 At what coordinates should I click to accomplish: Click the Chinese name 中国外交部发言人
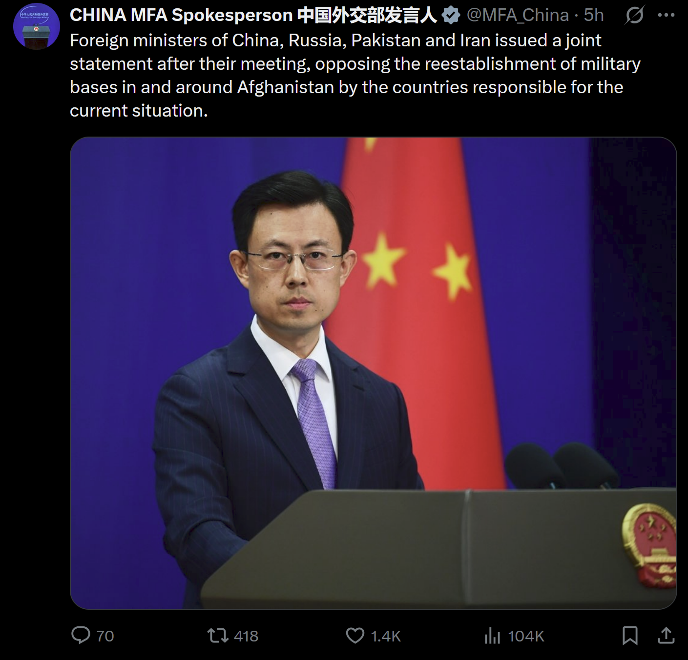point(367,15)
